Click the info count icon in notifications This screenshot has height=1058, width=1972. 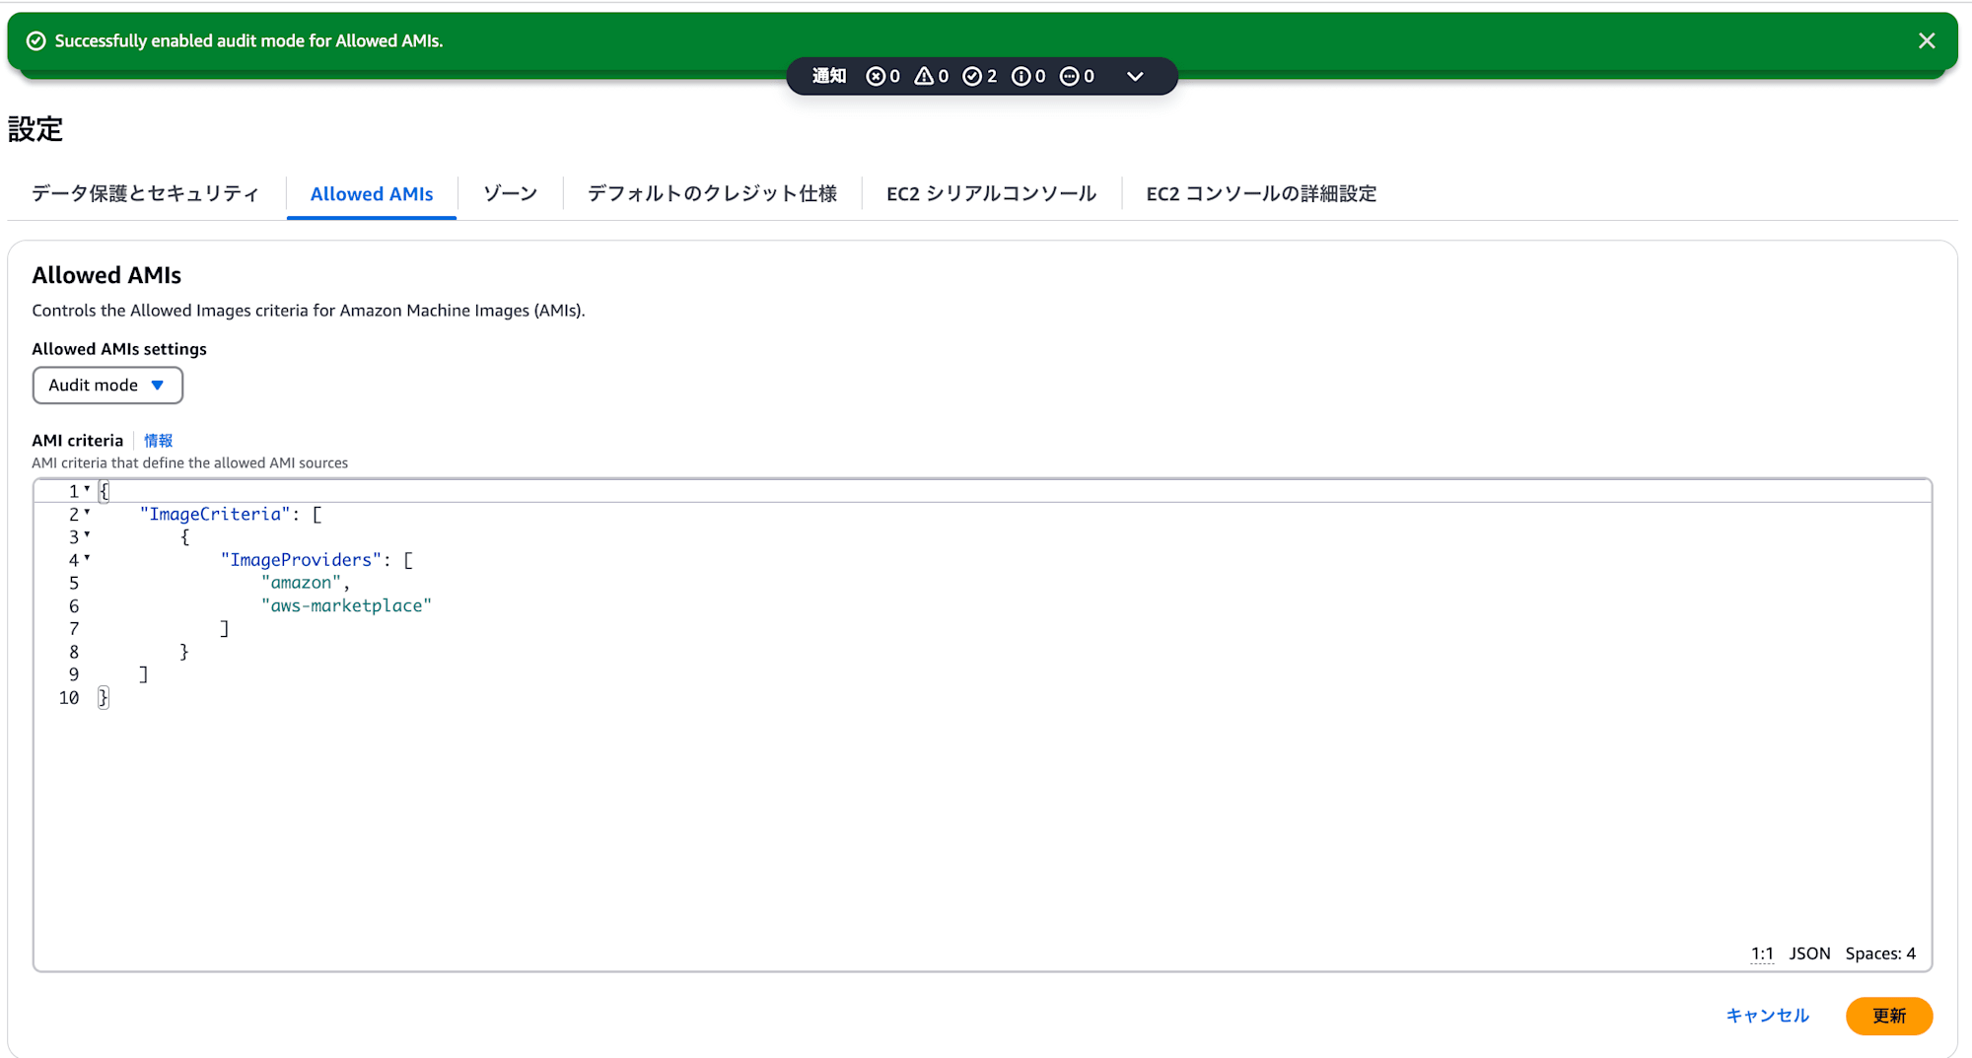1021,76
